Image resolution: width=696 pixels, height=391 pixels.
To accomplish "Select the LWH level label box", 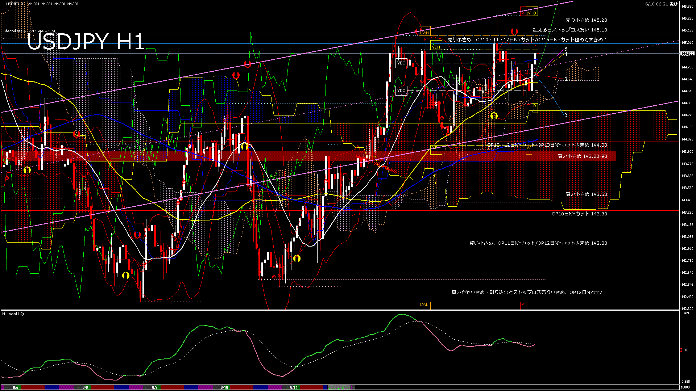I will pos(424,33).
